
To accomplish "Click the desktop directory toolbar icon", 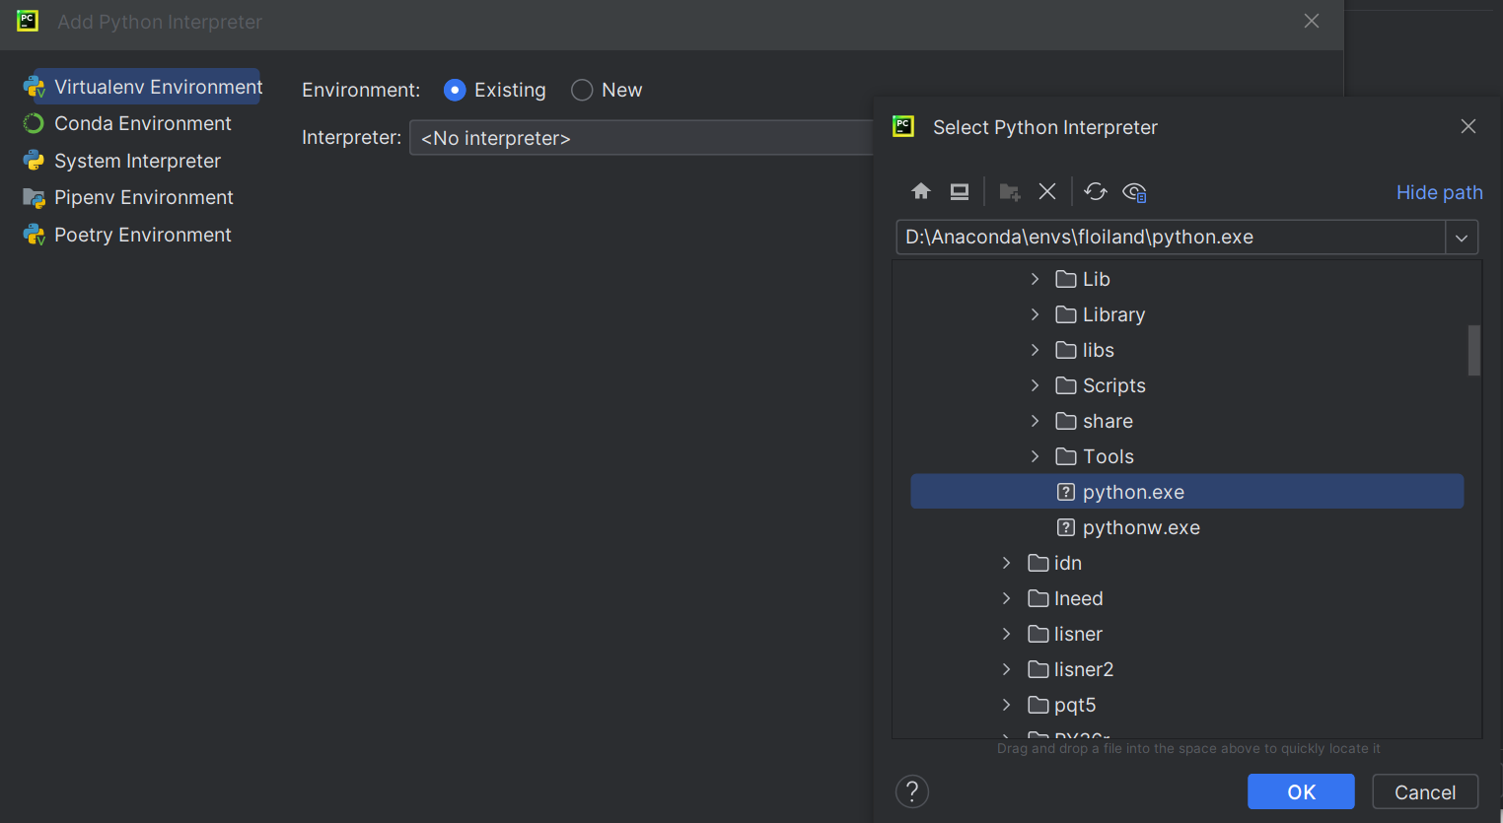I will click(x=960, y=191).
